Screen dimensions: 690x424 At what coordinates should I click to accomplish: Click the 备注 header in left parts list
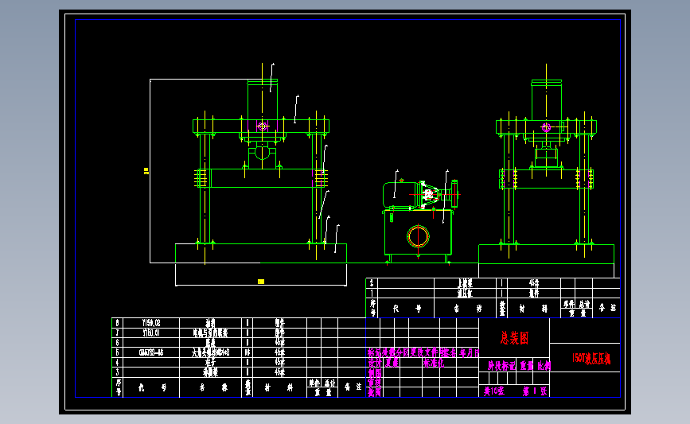coord(353,387)
